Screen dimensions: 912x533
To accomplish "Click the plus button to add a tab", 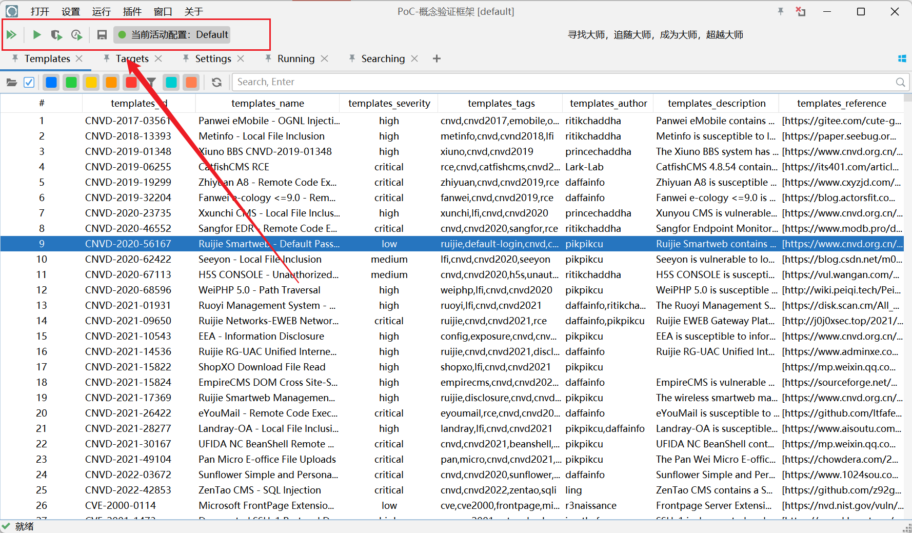I will pyautogui.click(x=437, y=59).
